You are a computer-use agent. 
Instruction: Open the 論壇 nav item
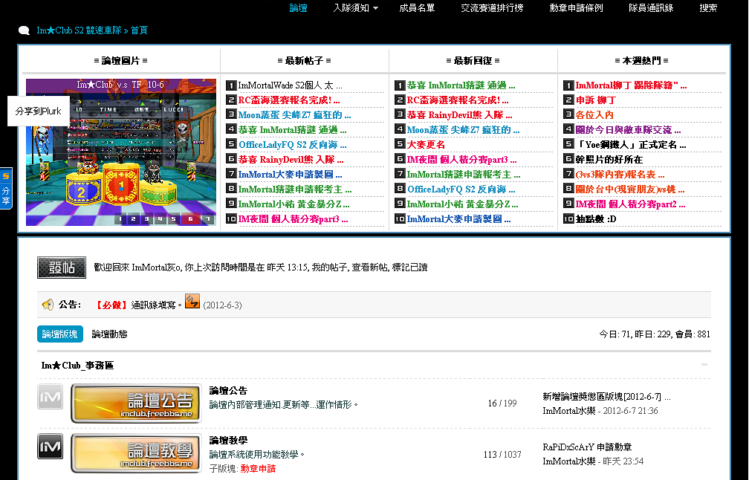click(298, 8)
